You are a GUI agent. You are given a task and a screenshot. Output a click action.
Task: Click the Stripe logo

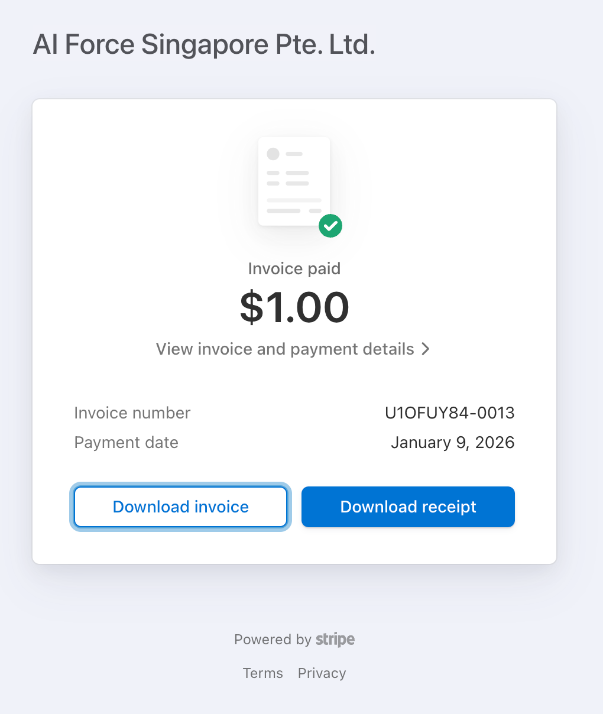[x=335, y=639]
